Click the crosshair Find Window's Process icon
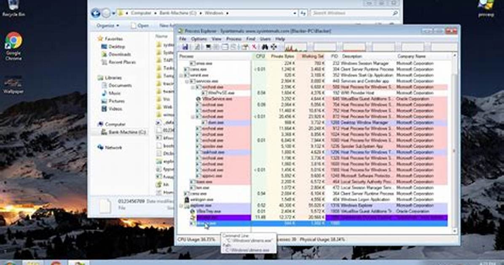This screenshot has height=265, width=504. (273, 47)
